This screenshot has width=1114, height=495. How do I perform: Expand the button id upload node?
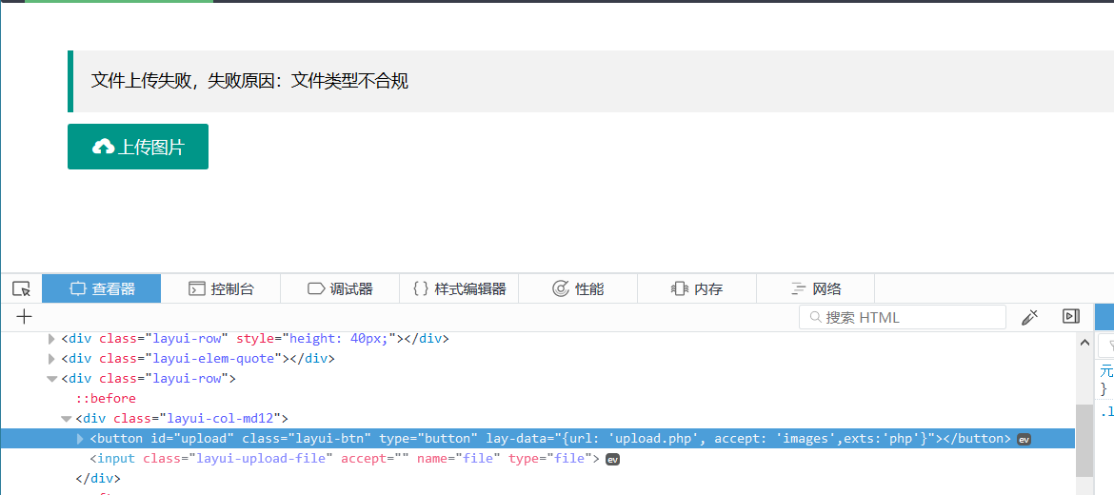click(80, 439)
